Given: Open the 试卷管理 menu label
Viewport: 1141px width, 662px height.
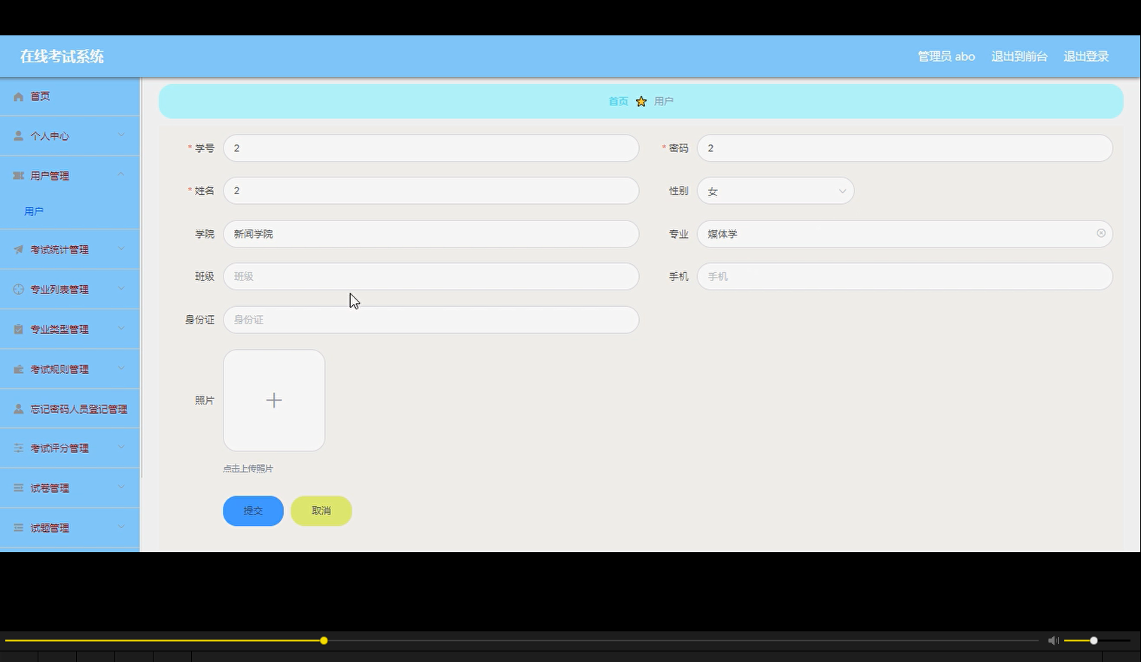Looking at the screenshot, I should (x=50, y=488).
